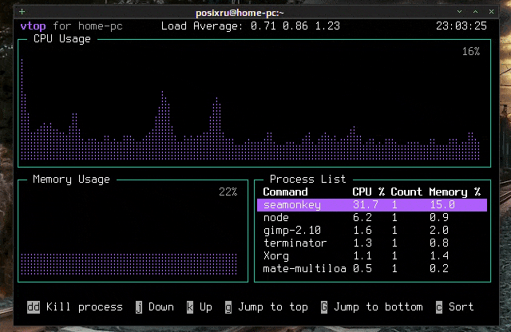Click the 'k' Up key hint

(190, 307)
